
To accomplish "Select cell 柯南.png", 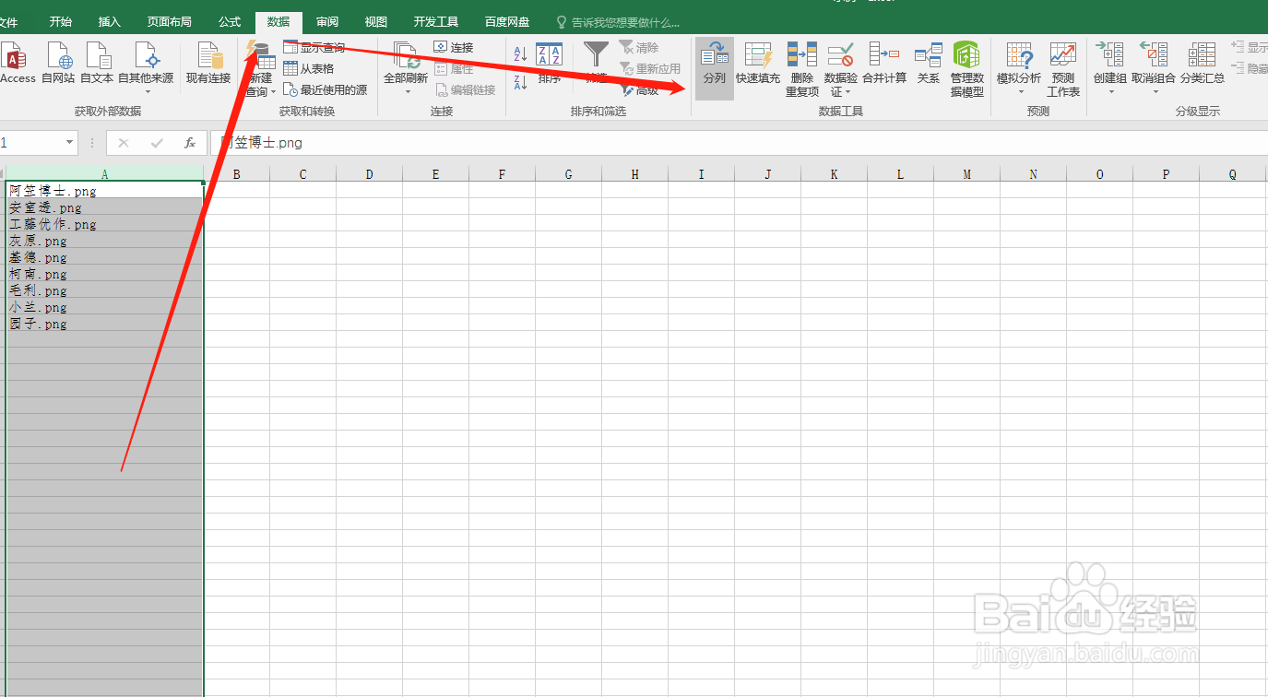I will pyautogui.click(x=105, y=274).
